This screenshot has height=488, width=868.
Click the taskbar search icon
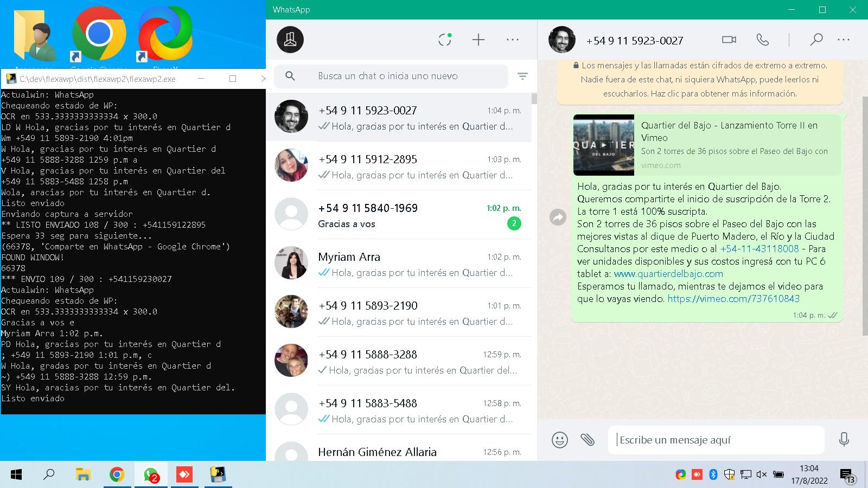point(49,475)
